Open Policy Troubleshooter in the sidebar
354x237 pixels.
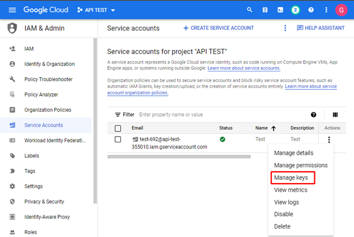pyautogui.click(x=48, y=79)
